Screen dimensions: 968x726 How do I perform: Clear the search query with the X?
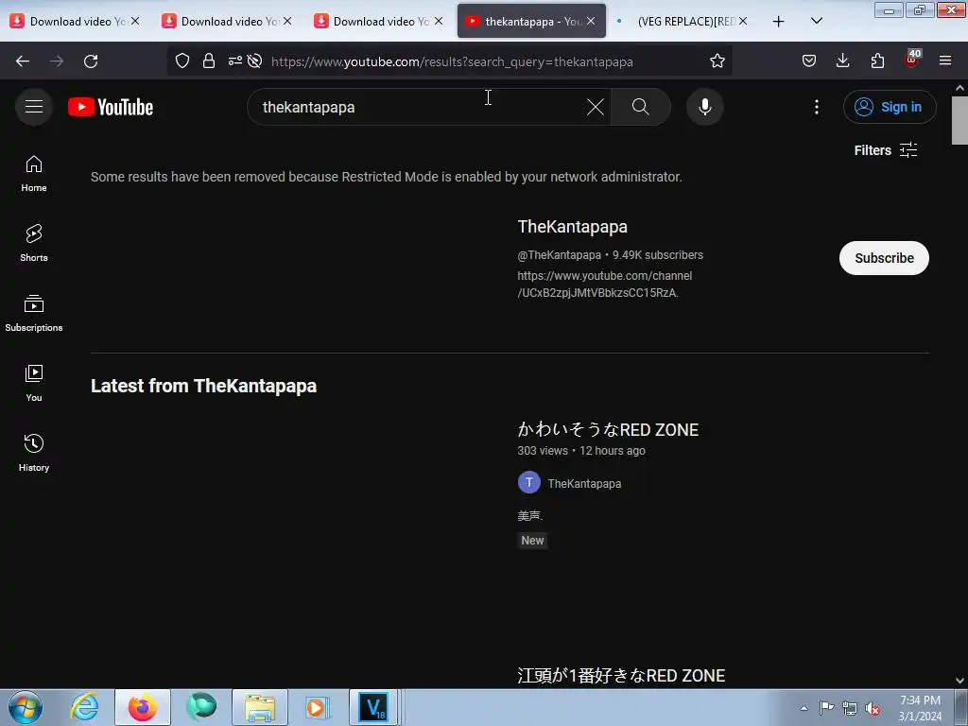[596, 107]
